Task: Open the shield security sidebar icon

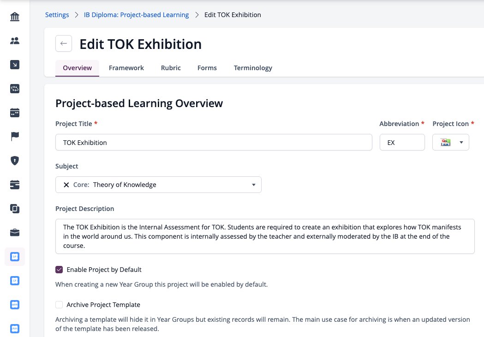Action: click(14, 160)
